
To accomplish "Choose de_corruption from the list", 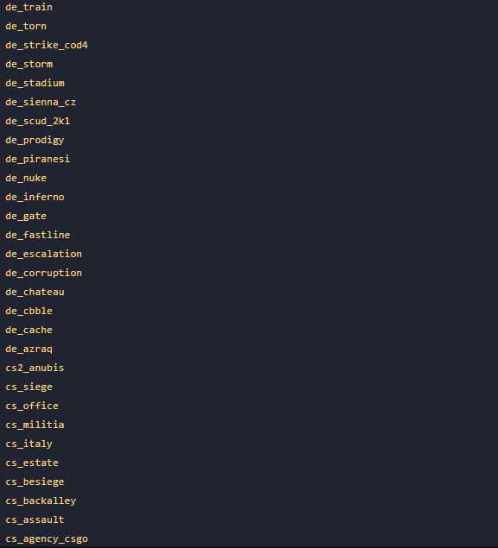I will click(44, 273).
